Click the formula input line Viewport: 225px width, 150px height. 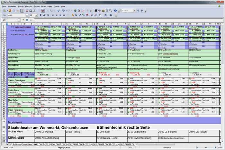point(128,20)
